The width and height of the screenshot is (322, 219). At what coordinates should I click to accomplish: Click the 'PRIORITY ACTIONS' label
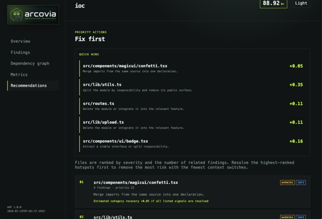coord(91,32)
